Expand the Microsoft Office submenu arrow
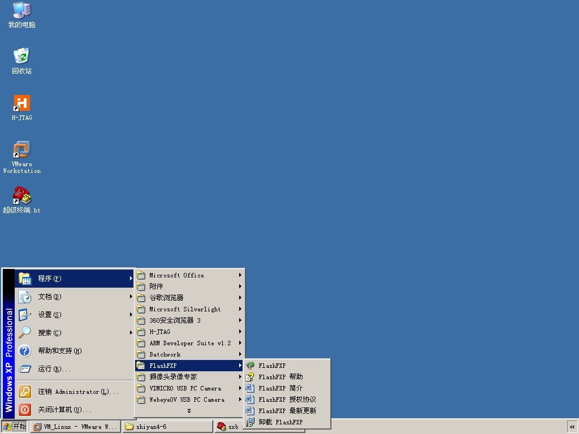 [x=240, y=275]
